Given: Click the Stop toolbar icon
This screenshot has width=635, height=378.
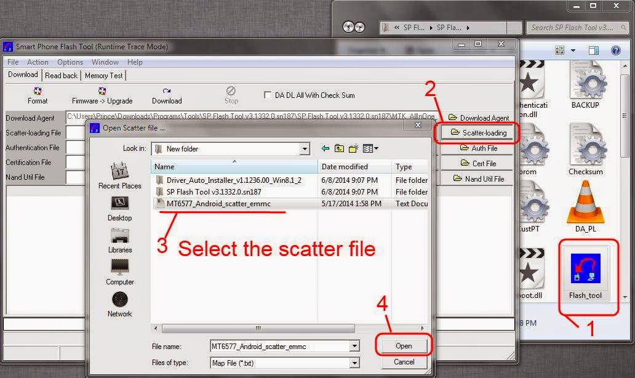Looking at the screenshot, I should [231, 95].
